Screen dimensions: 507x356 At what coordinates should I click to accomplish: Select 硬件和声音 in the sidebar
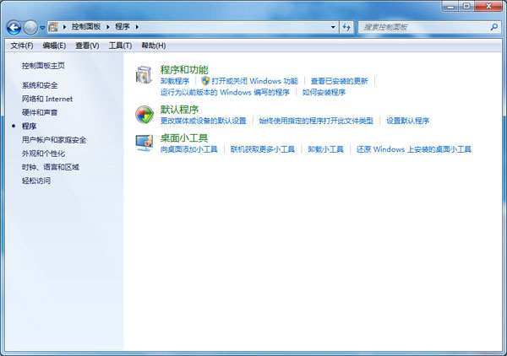[x=40, y=113]
